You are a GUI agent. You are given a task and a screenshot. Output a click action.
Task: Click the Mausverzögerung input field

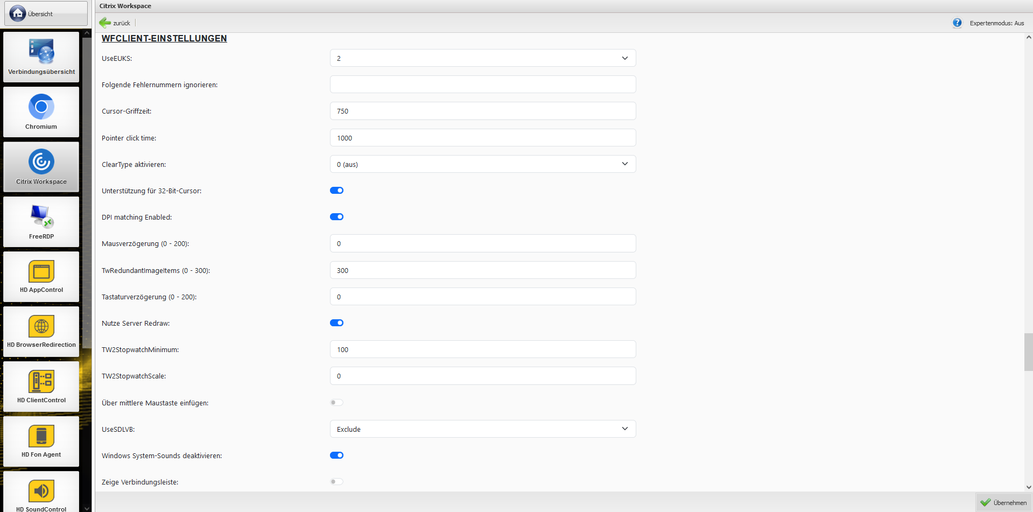pyautogui.click(x=483, y=243)
